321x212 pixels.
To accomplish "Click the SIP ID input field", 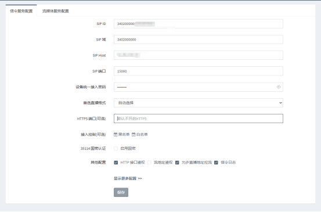I will point(199,24).
